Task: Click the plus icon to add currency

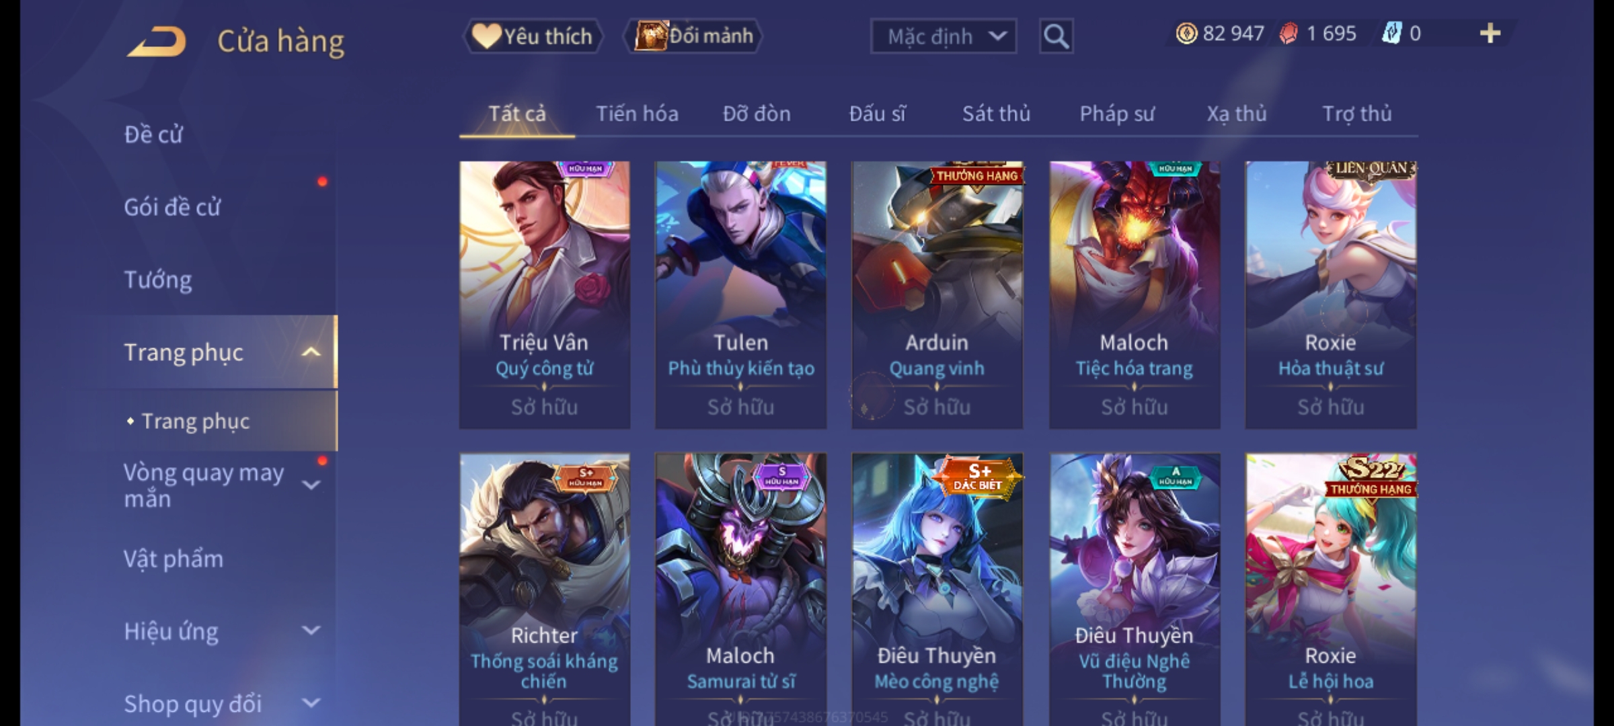Action: click(x=1490, y=34)
